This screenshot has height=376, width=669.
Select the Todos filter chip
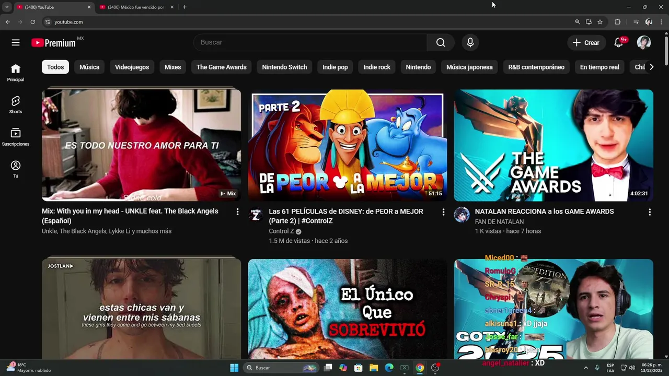(x=55, y=67)
